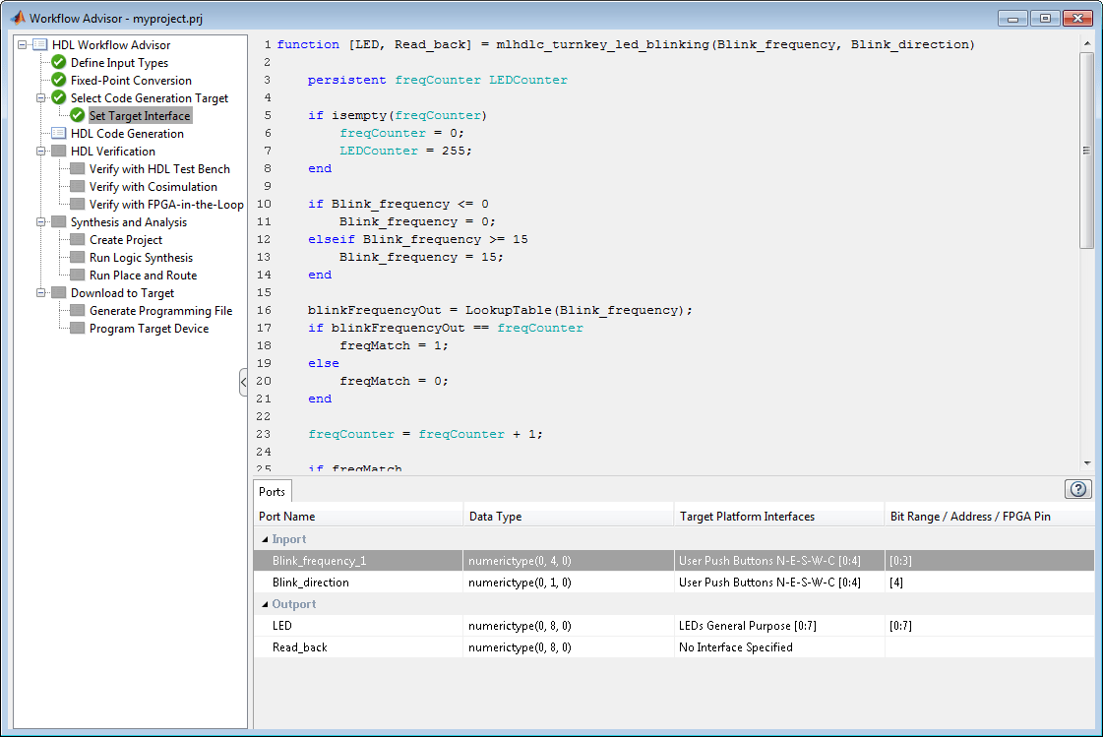
Task: Collapse the Inport group in ports table
Action: pos(264,539)
